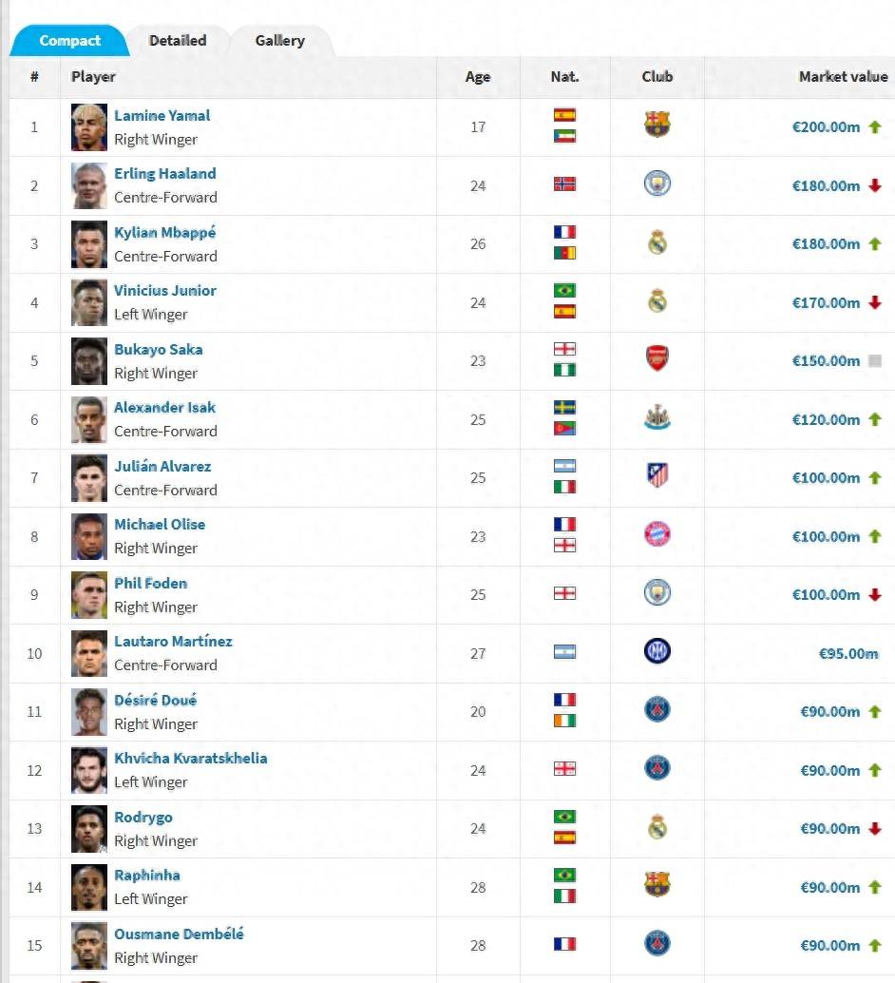Screen dimensions: 895x983
Task: Click Raphinha player portrait thumbnail
Action: coord(89,887)
